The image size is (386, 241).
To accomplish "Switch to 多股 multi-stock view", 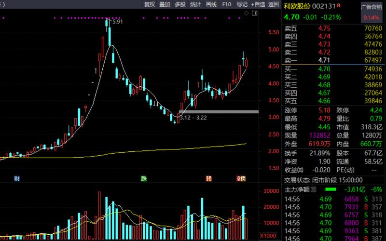I will pos(180,4).
